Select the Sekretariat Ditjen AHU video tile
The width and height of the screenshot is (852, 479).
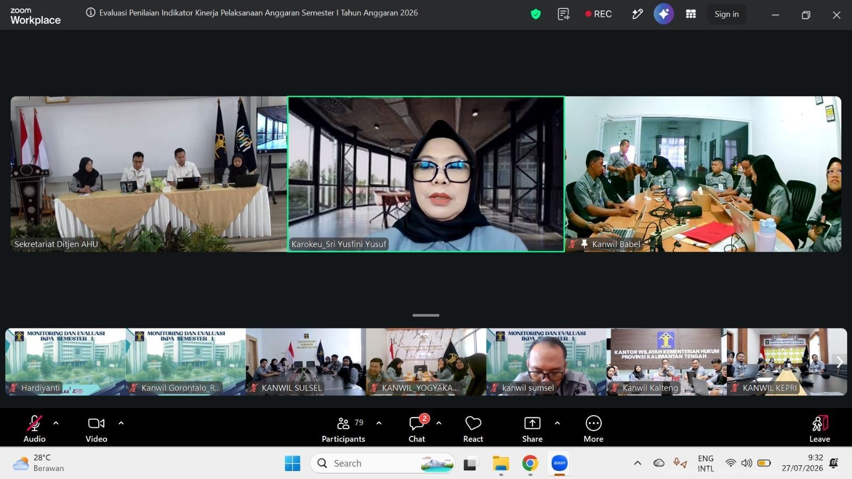click(x=149, y=174)
